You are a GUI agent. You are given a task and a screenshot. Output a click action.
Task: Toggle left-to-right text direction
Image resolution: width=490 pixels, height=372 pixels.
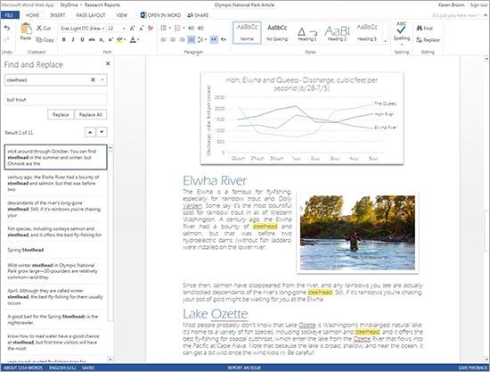(214, 40)
